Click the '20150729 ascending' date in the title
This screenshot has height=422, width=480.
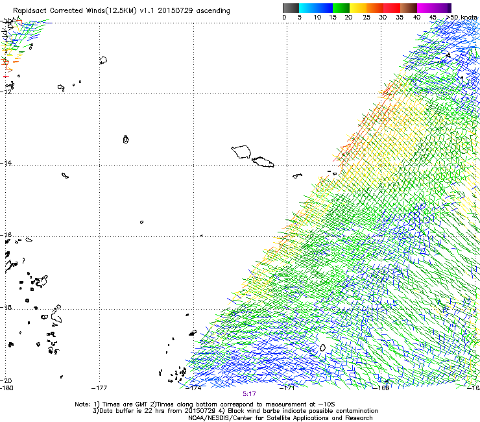coord(194,10)
